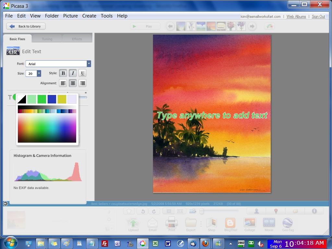
Task: Open the text Size dropdown
Action: pos(39,74)
